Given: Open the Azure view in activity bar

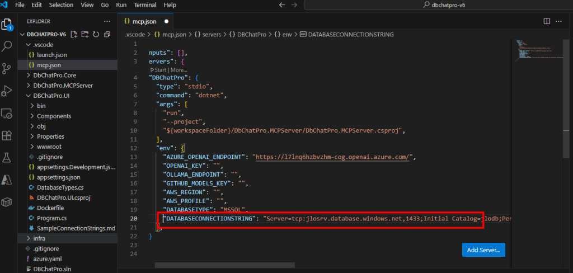Looking at the screenshot, I should click(7, 180).
